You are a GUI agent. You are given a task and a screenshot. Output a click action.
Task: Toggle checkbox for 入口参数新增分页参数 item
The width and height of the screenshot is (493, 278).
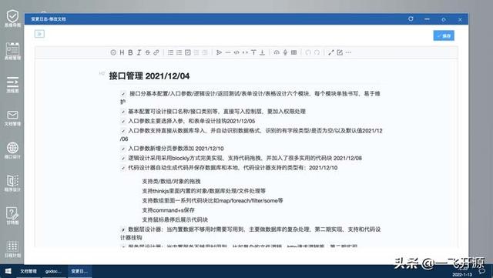(x=123, y=149)
